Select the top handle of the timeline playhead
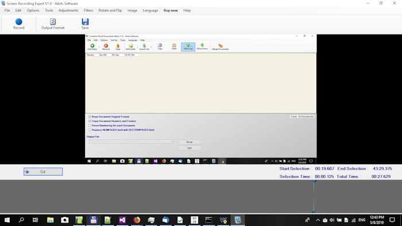Viewport: 402px width, 226px height. coord(314,181)
